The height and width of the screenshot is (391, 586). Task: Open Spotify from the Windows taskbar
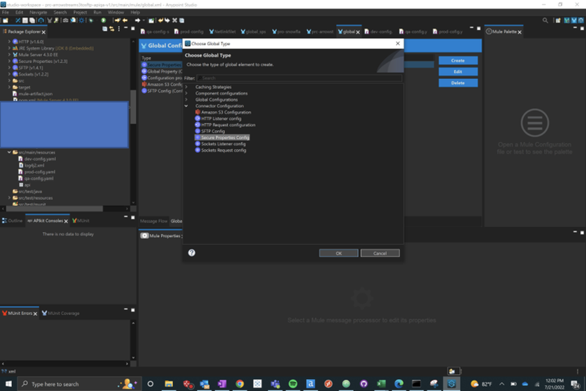(x=293, y=384)
